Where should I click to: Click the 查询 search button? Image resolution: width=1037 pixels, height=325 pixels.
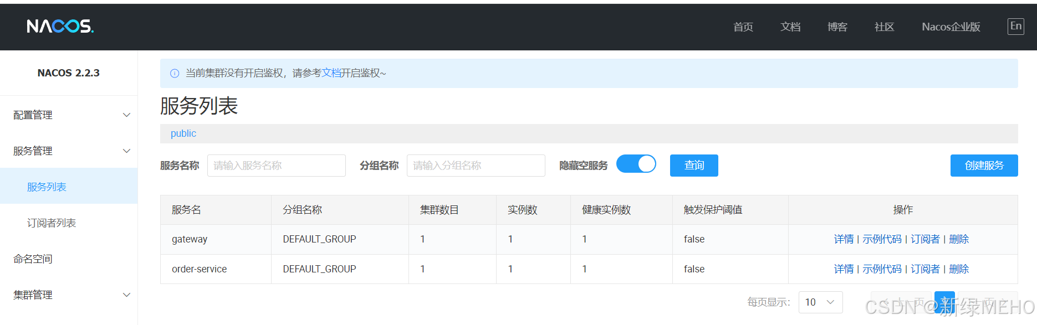point(694,166)
